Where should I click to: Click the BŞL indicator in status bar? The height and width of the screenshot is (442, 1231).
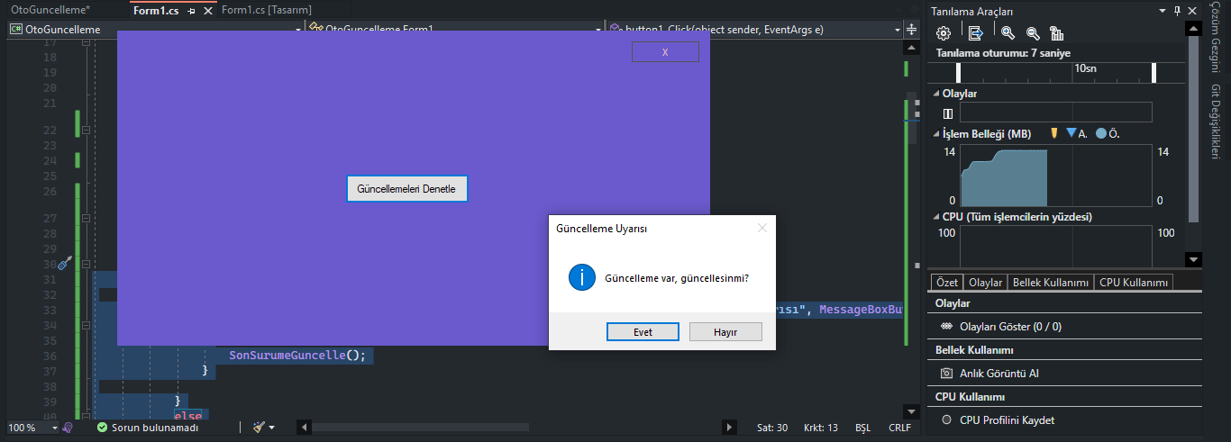tap(862, 428)
